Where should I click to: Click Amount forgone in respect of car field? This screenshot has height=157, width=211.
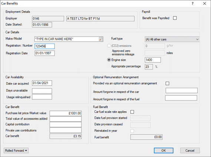[x=181, y=91]
